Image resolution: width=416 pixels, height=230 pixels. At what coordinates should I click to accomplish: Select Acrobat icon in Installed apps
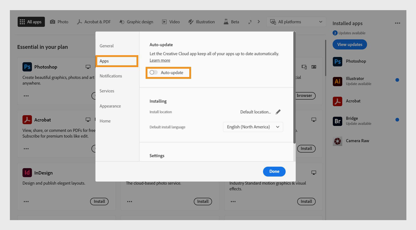point(337,101)
